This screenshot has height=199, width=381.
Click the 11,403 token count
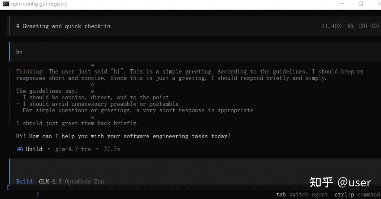coord(331,26)
